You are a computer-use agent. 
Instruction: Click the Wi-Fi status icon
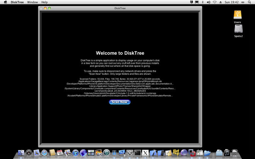point(215,2)
